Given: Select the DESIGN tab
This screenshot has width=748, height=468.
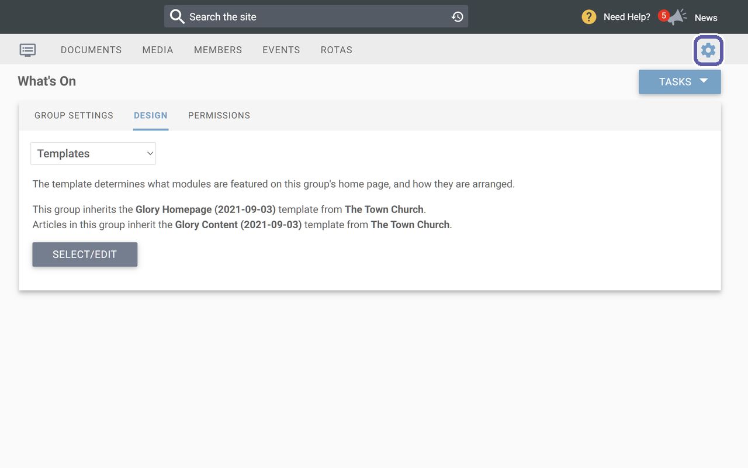Looking at the screenshot, I should (151, 115).
